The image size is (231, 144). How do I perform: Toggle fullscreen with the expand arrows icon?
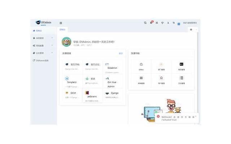click(x=157, y=23)
